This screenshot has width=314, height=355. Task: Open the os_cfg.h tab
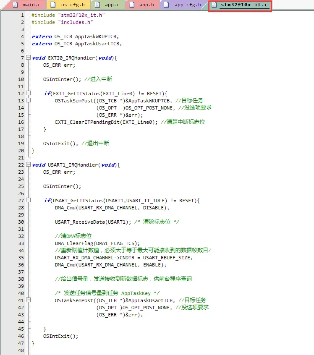(x=72, y=5)
